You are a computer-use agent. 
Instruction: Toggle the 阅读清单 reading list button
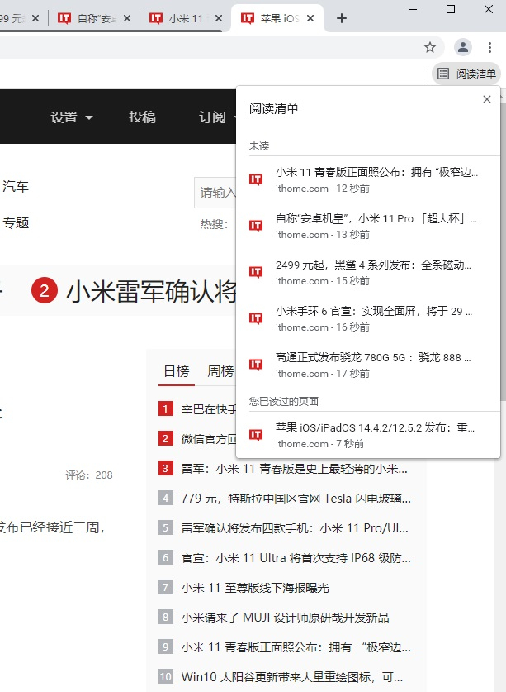point(466,74)
